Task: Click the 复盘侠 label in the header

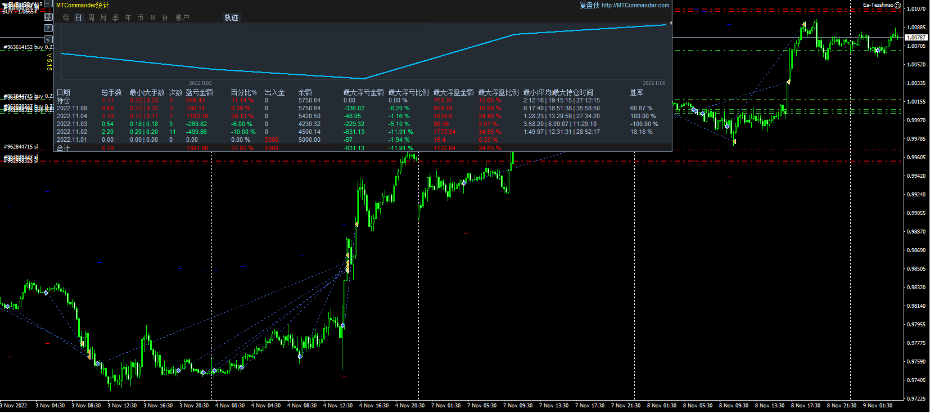Action: click(x=589, y=5)
